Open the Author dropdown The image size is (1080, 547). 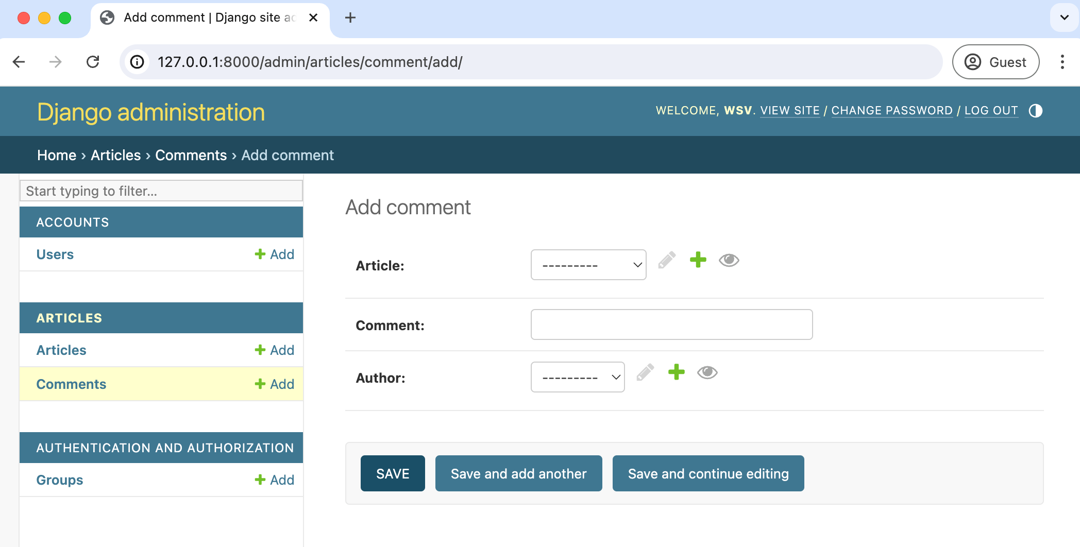(578, 377)
